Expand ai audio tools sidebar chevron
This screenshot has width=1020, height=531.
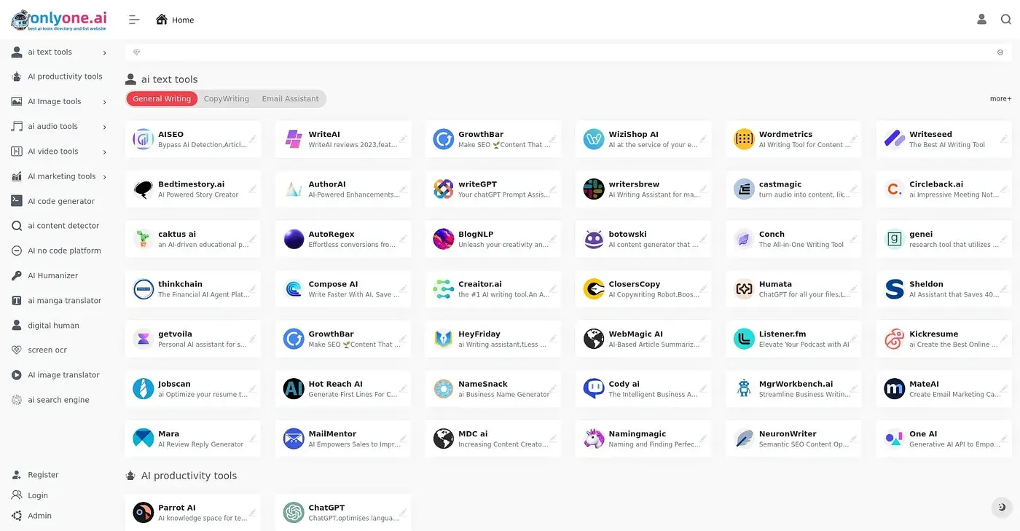pyautogui.click(x=104, y=127)
